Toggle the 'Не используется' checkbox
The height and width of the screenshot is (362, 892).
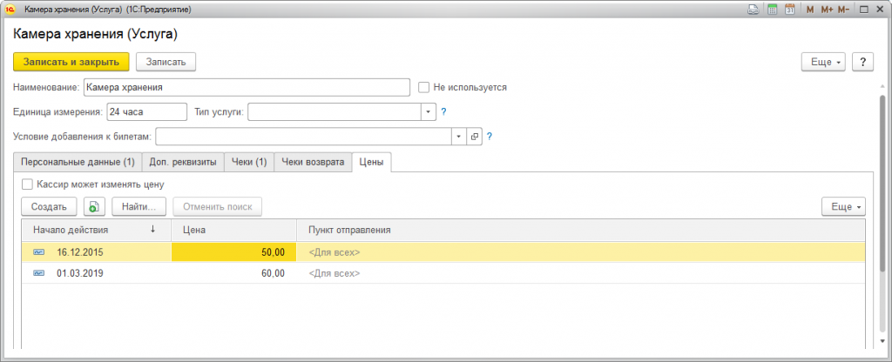coord(424,87)
